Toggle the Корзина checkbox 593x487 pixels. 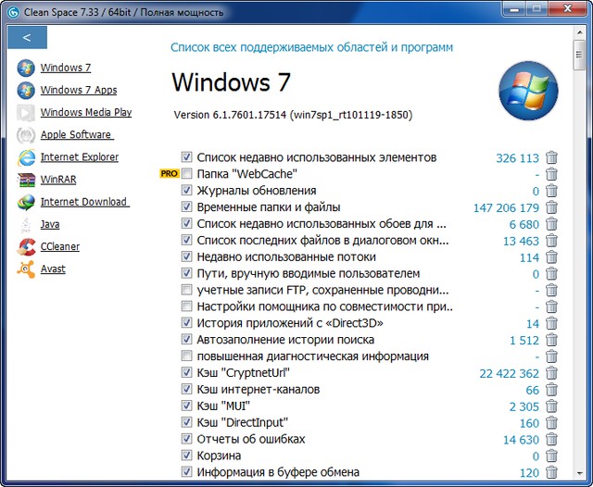click(x=187, y=456)
